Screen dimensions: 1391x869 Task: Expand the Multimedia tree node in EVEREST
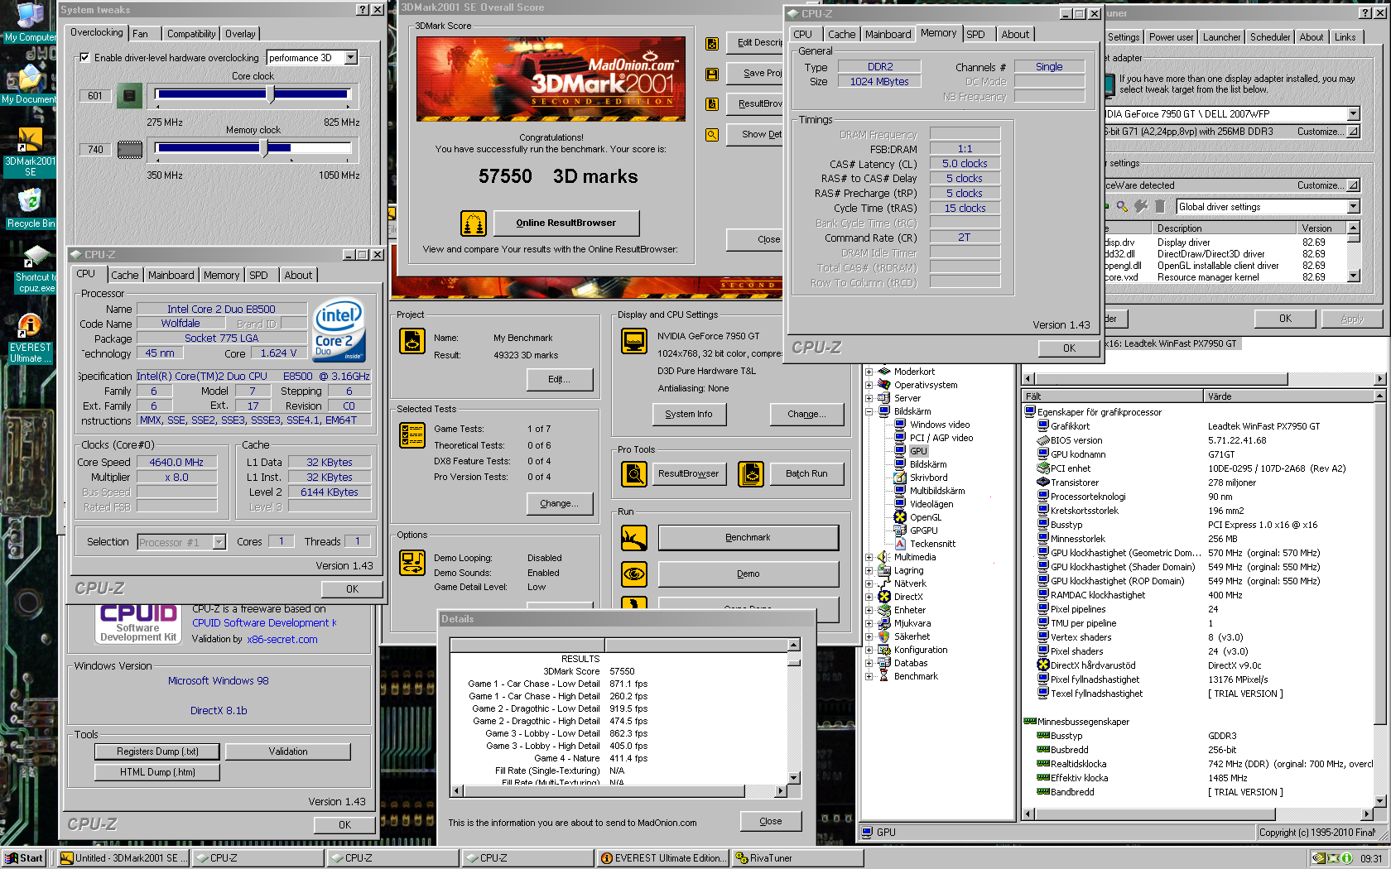(869, 557)
